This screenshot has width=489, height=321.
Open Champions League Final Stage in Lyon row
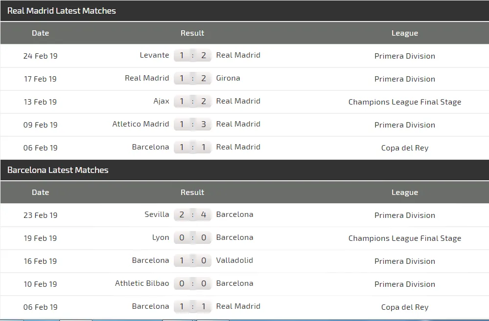point(405,238)
